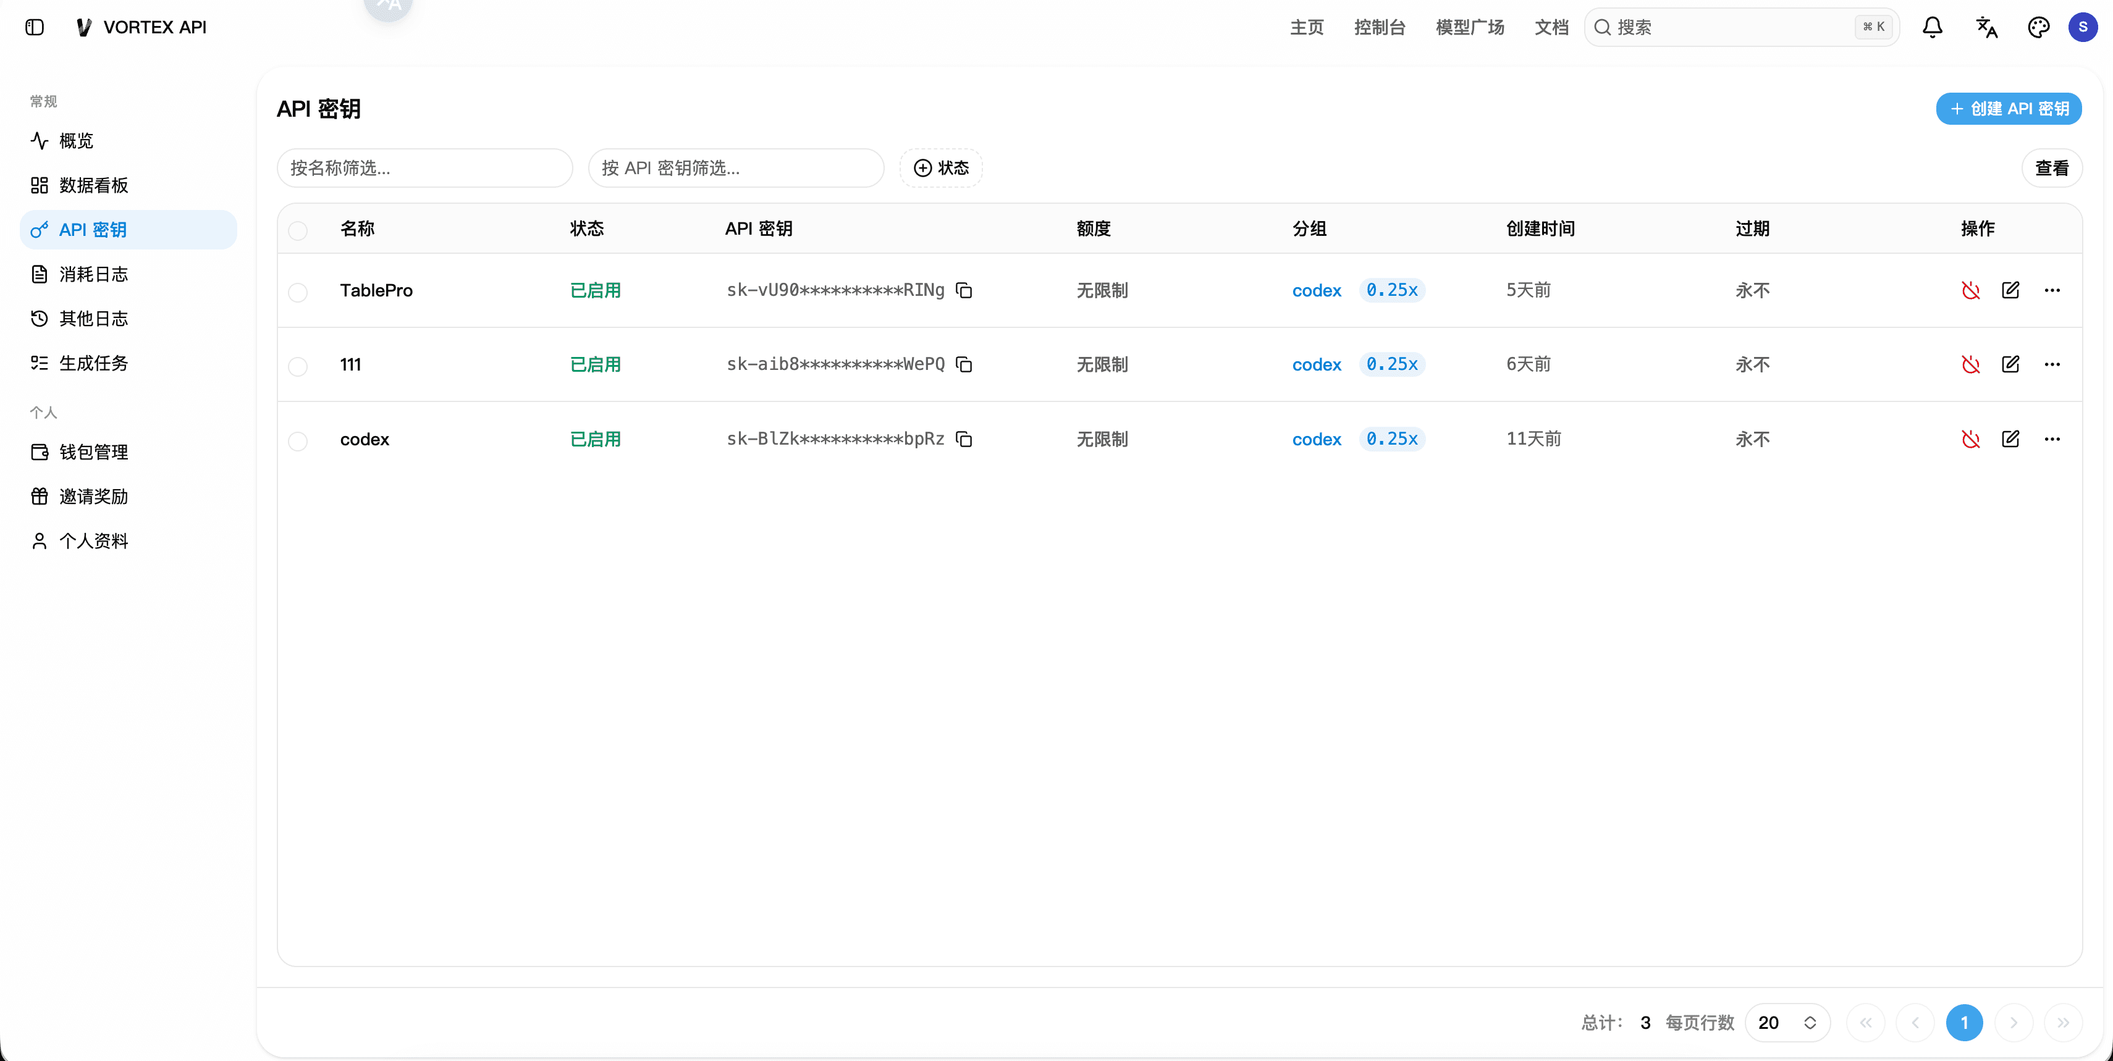
Task: Select all keys header checkbox
Action: pyautogui.click(x=298, y=230)
